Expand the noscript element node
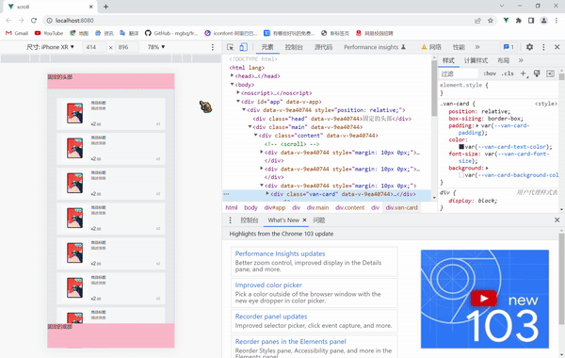This screenshot has width=565, height=358. pos(238,92)
